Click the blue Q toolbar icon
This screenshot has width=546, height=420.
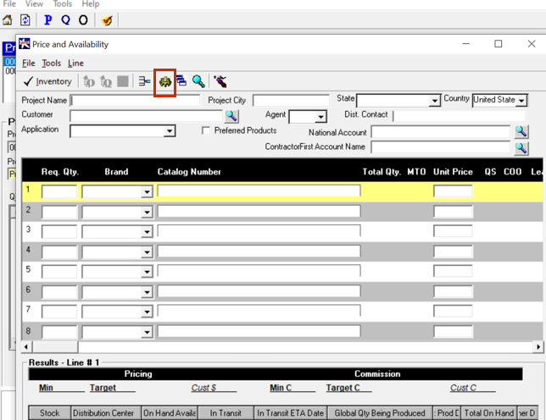(x=65, y=19)
